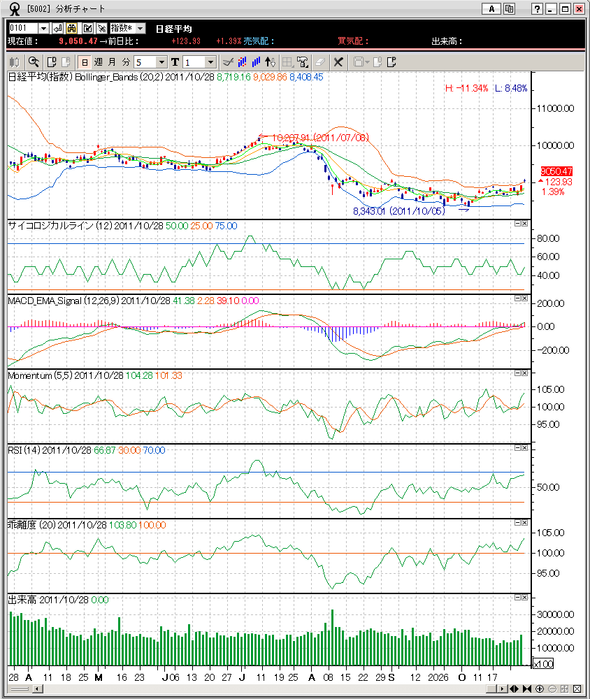Image resolution: width=590 pixels, height=699 pixels.
Task: Switch to monthly (月) timeframe
Action: (112, 62)
